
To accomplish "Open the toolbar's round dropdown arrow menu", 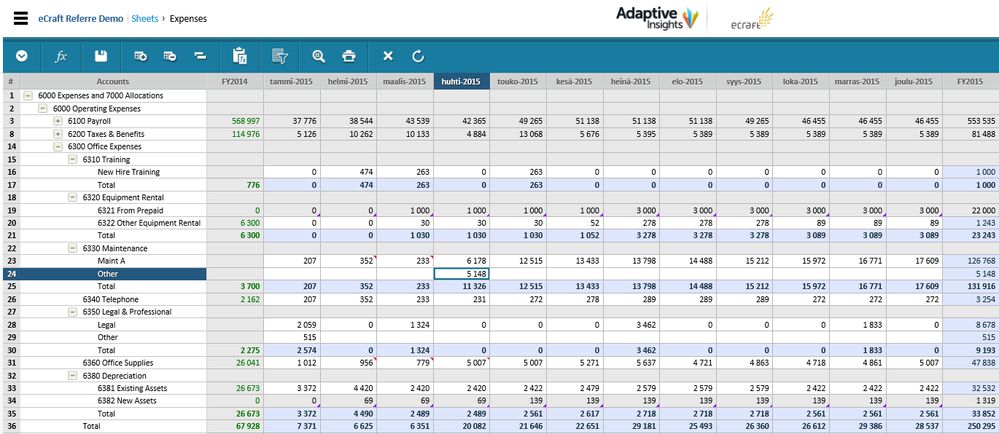I will point(22,56).
